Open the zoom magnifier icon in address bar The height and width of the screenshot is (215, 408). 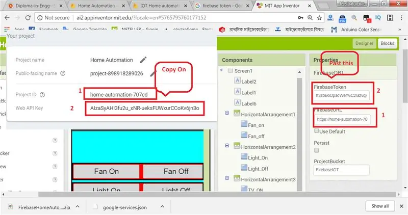point(310,18)
